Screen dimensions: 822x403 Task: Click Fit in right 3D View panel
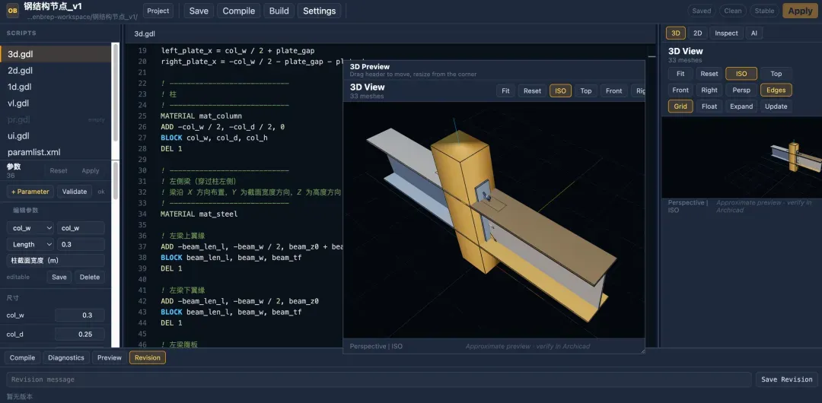click(680, 74)
